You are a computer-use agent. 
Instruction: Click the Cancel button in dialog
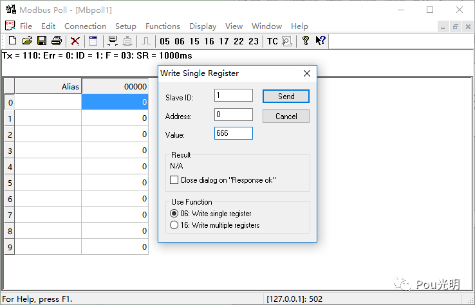pyautogui.click(x=286, y=116)
